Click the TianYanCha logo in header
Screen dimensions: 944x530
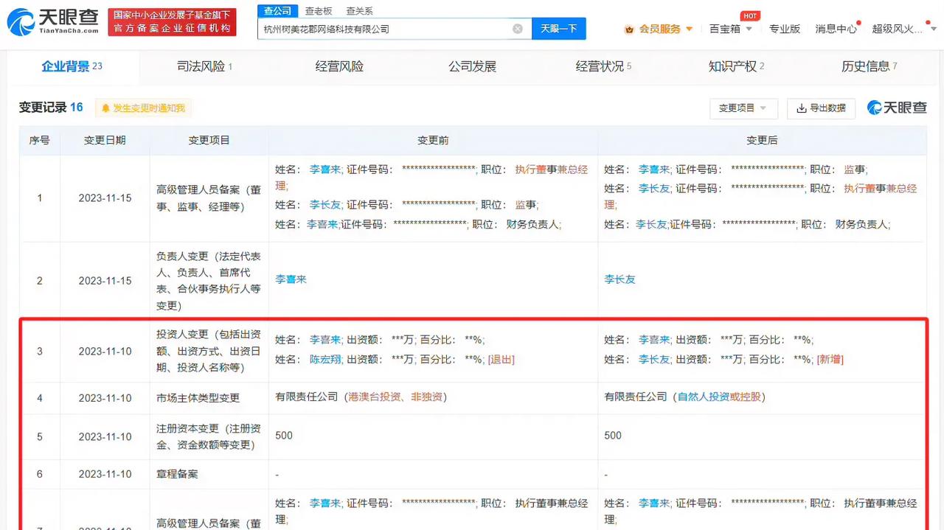pos(52,23)
